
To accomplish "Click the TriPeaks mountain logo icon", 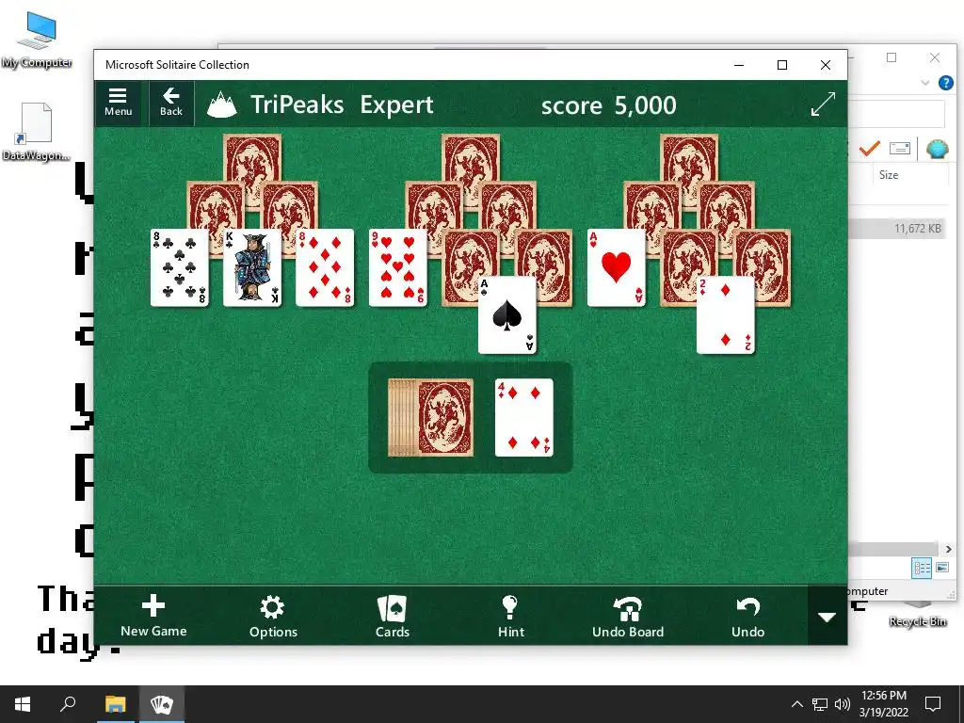I will pyautogui.click(x=222, y=104).
